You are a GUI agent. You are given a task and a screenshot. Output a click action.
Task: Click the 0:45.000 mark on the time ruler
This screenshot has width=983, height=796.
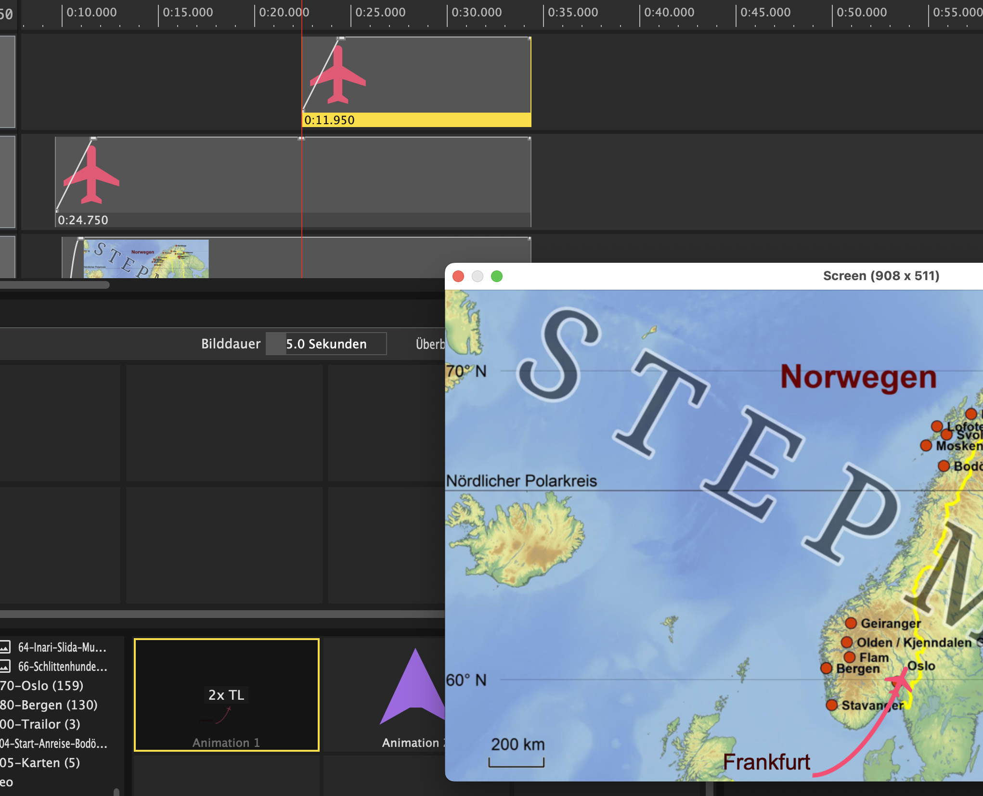click(x=765, y=13)
